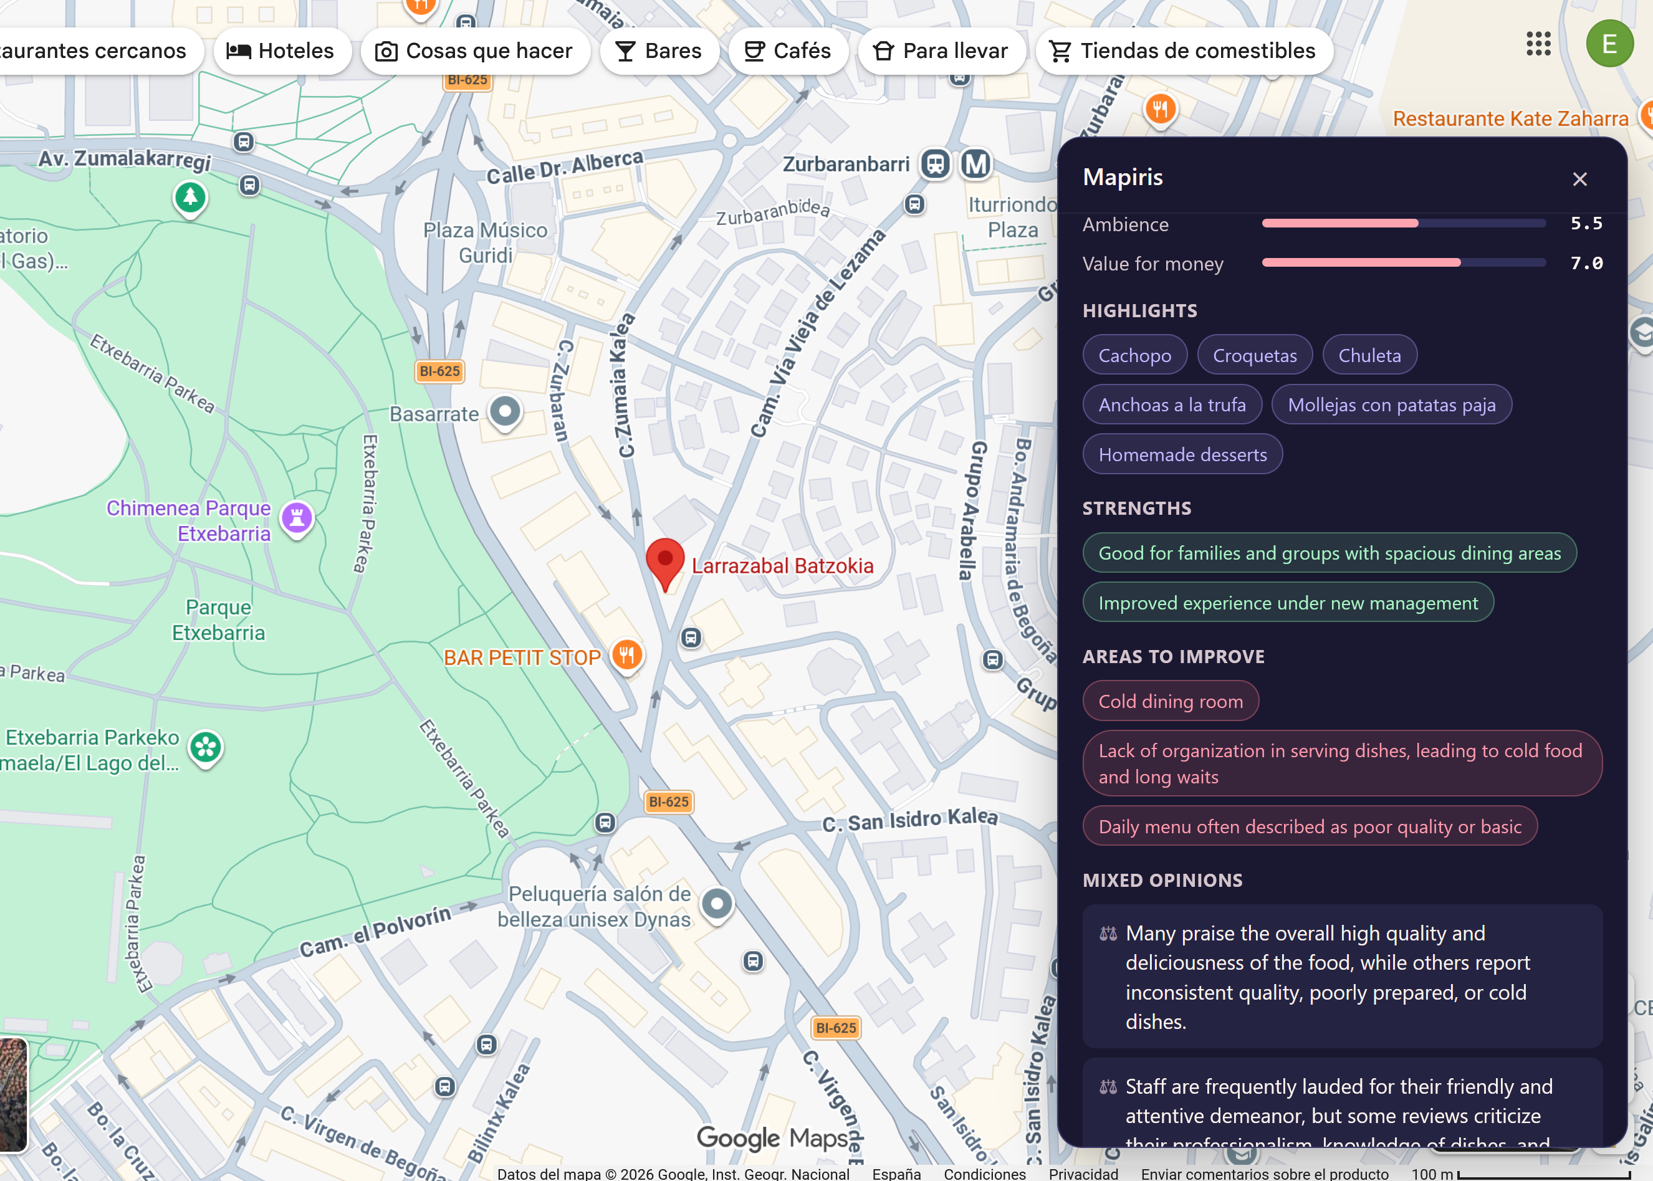The image size is (1653, 1181).
Task: Open the Google apps grid
Action: tap(1538, 44)
